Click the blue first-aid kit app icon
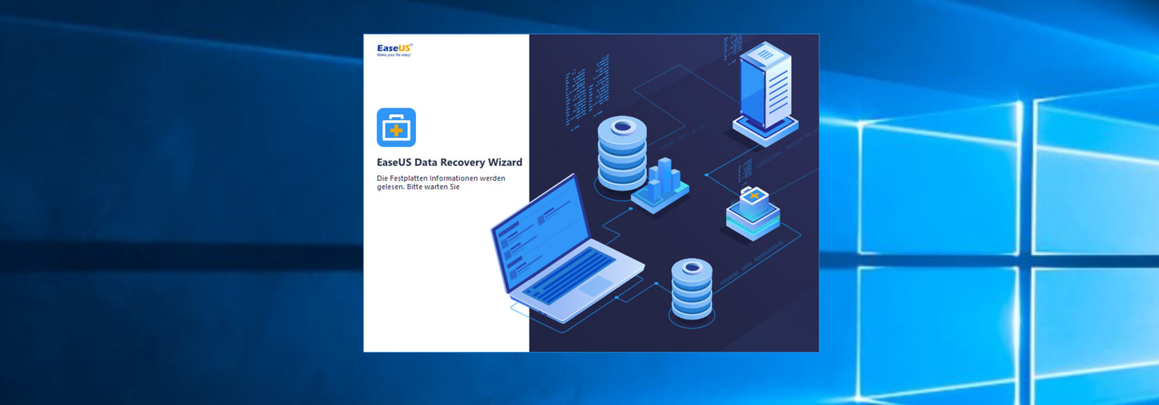 (396, 127)
